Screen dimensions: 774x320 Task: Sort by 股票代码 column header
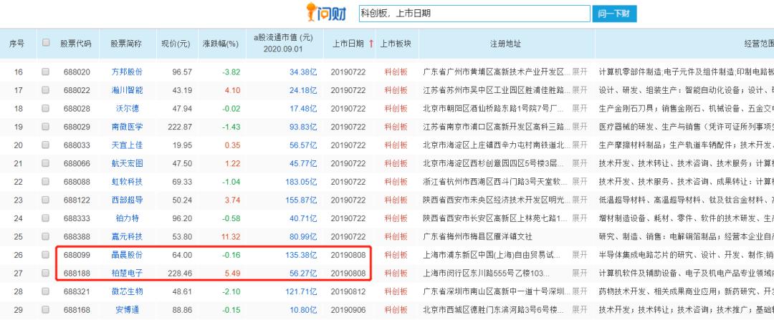(76, 44)
